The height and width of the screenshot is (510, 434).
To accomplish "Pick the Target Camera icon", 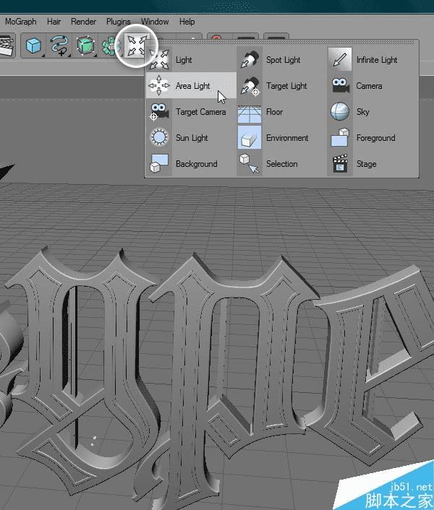I will point(159,111).
